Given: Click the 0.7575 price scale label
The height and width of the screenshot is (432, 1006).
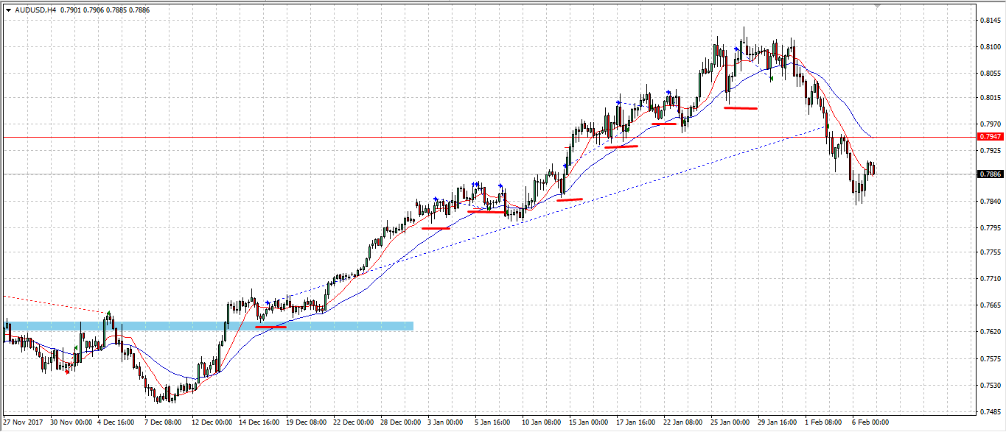Looking at the screenshot, I should tap(991, 358).
